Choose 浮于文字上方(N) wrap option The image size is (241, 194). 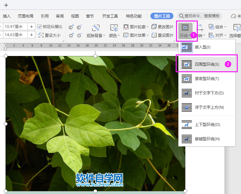[x=207, y=107]
